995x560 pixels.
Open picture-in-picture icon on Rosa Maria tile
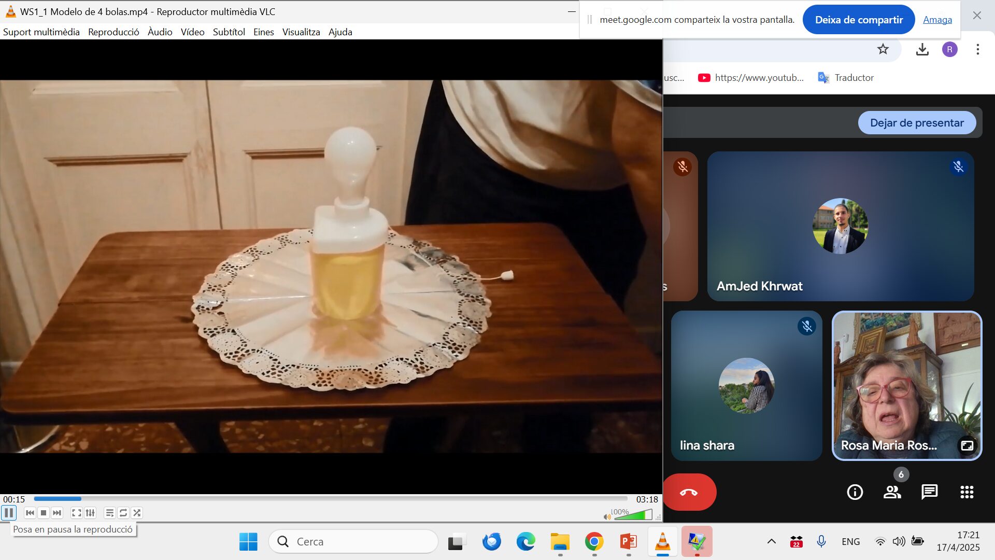[967, 445]
